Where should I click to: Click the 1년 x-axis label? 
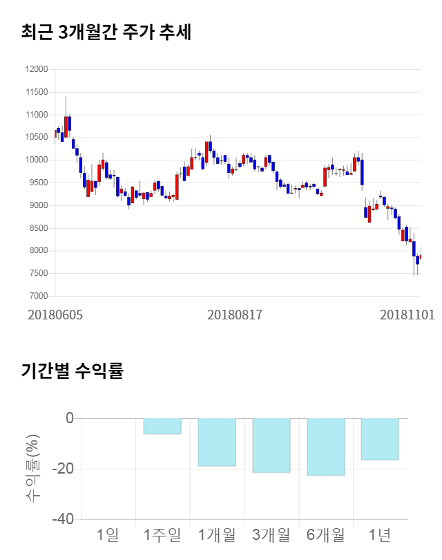[x=379, y=534]
